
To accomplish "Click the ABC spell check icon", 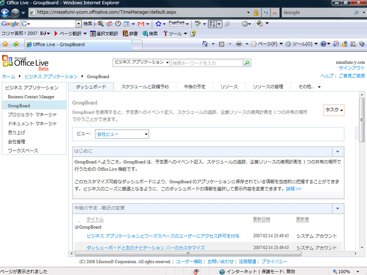I will pyautogui.click(x=198, y=23).
